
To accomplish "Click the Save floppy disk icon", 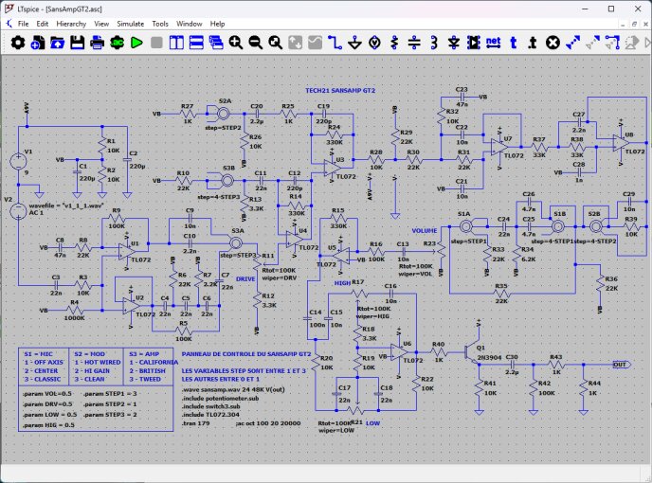I will pos(78,43).
